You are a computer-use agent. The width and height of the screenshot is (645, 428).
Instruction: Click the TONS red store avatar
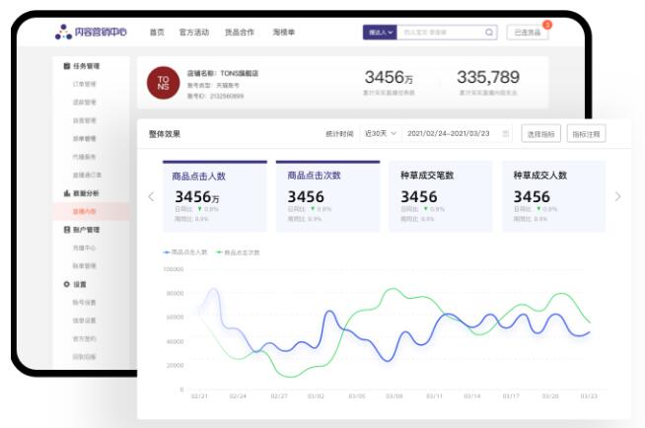[x=164, y=83]
